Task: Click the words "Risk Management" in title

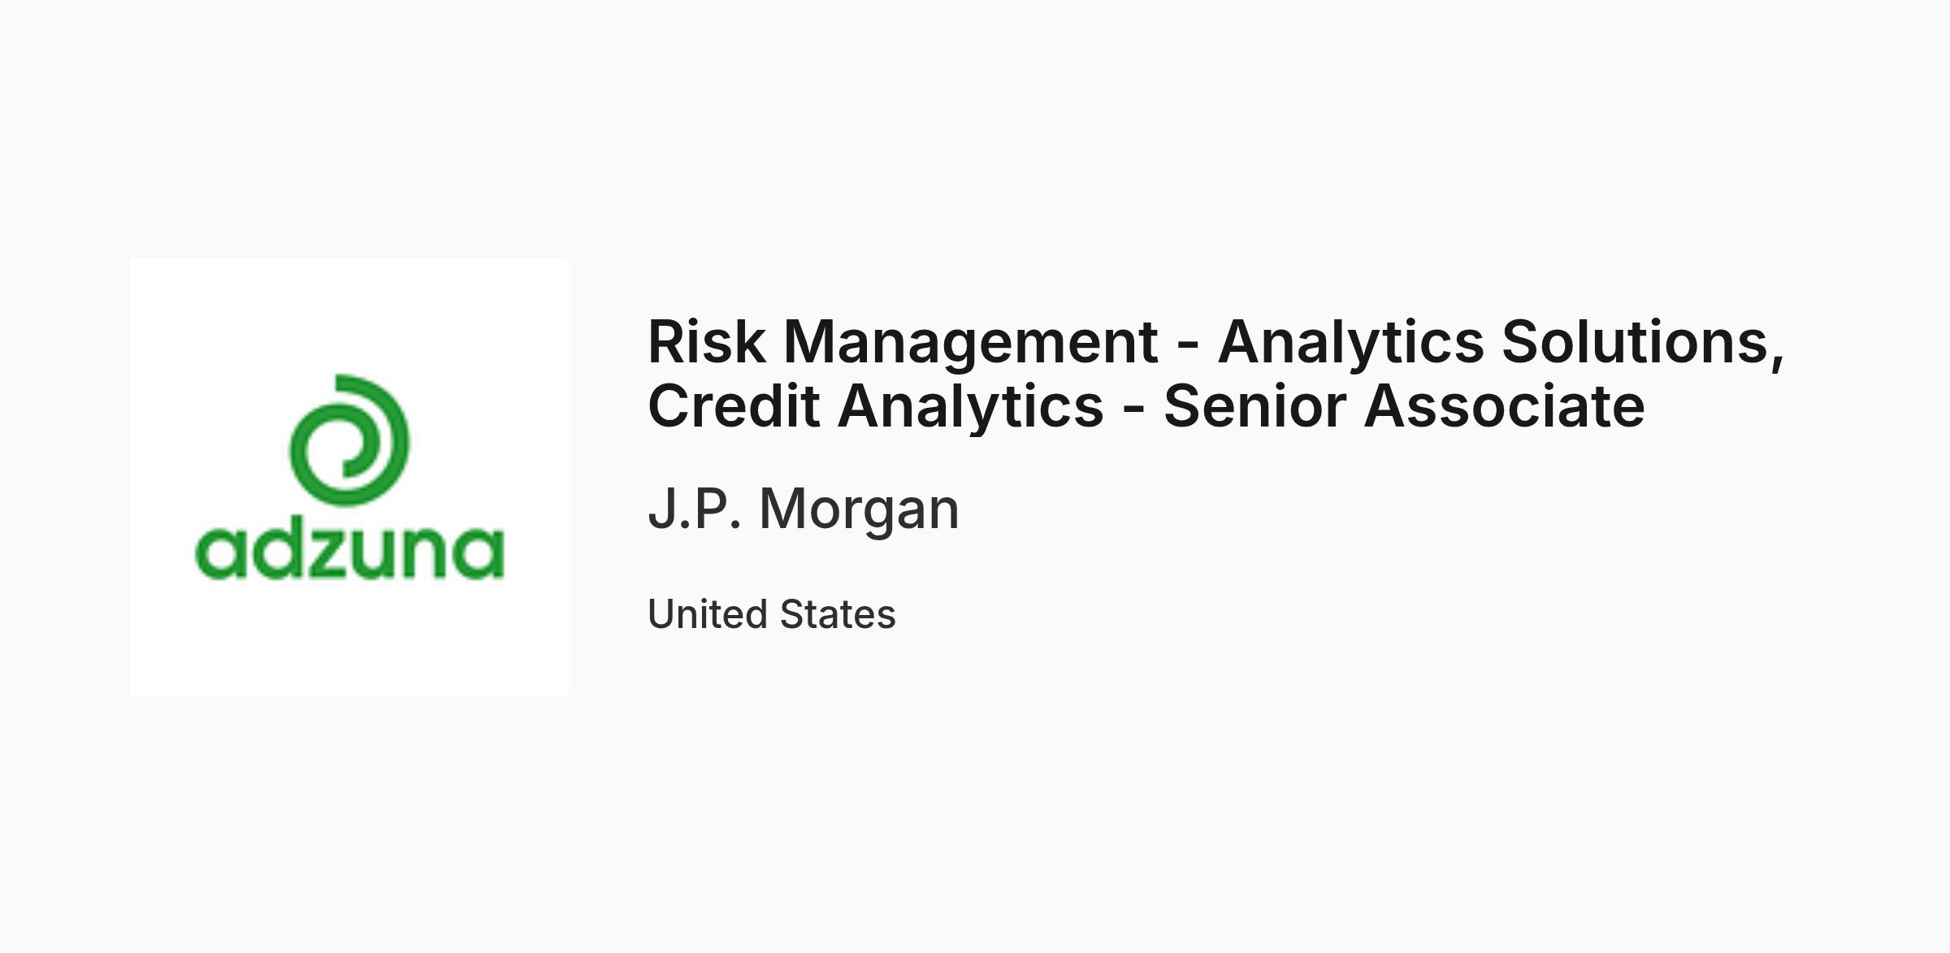Action: pyautogui.click(x=903, y=344)
